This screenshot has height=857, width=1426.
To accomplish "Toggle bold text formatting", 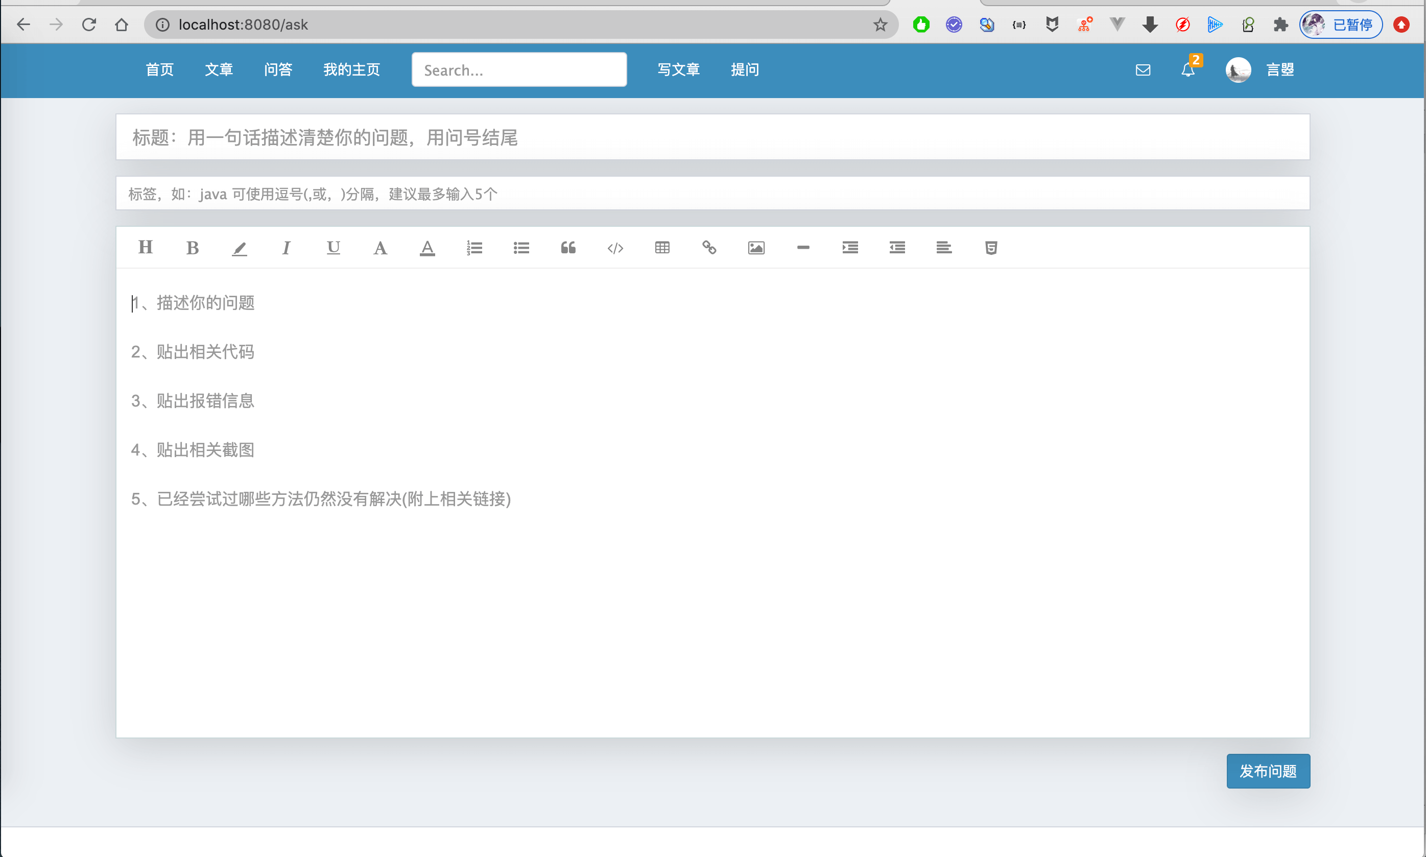I will 192,248.
